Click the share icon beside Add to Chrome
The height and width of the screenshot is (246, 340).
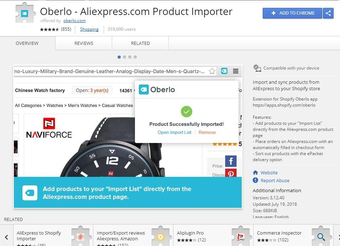tap(328, 13)
